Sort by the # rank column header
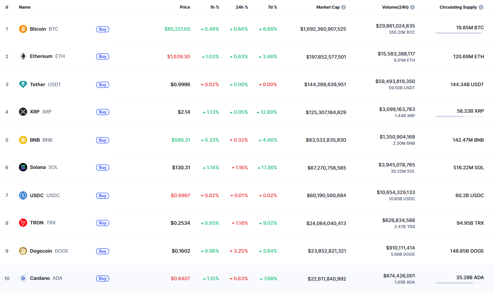494x294 pixels. (x=7, y=7)
